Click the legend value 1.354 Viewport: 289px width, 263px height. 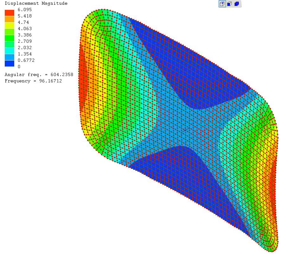click(x=25, y=54)
